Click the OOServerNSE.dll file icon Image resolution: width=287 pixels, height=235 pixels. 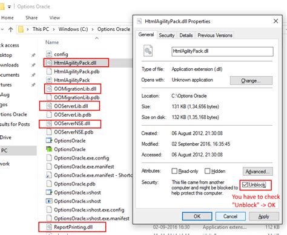tap(49, 123)
